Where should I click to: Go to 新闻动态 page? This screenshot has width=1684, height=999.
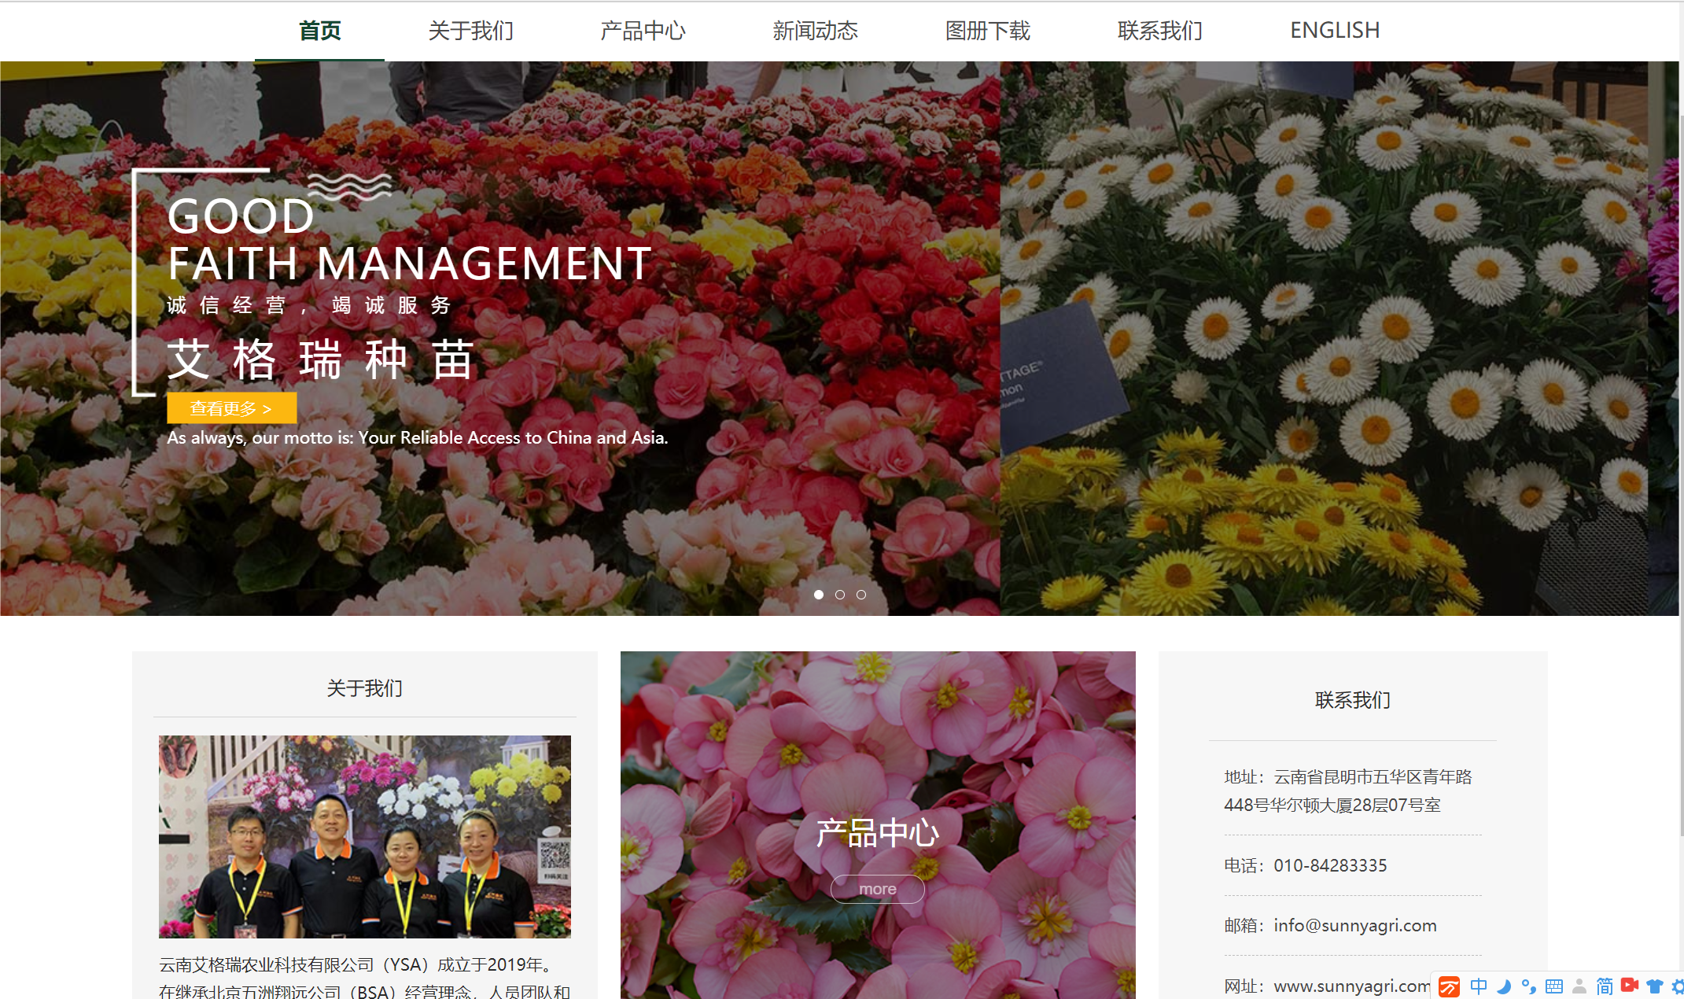(815, 31)
